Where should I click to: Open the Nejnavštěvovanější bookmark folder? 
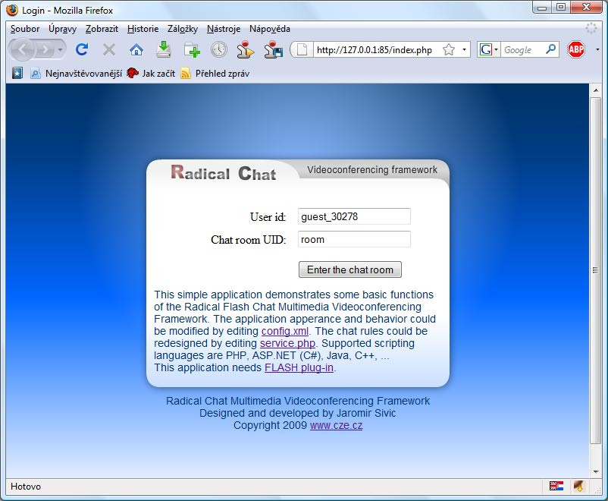pyautogui.click(x=77, y=73)
